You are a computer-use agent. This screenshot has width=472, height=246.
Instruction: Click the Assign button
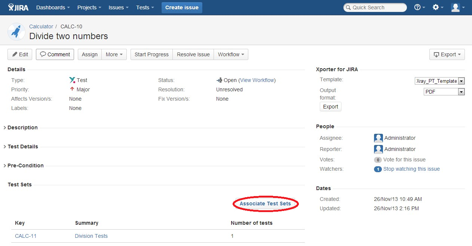90,54
